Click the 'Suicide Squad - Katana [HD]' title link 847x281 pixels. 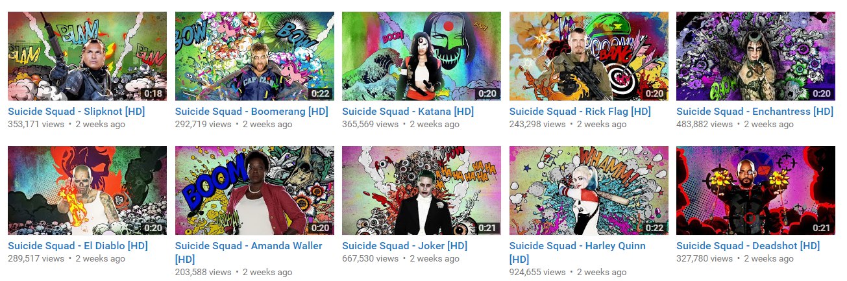[408, 112]
